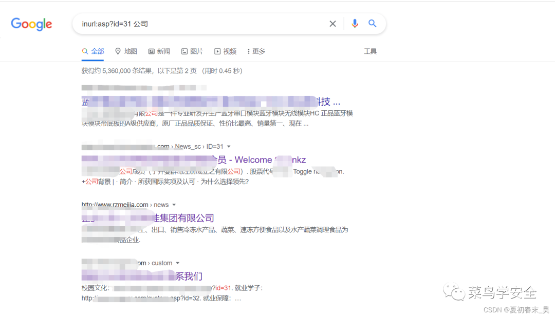Expand arrow next to custom breadcrumb

(178, 263)
